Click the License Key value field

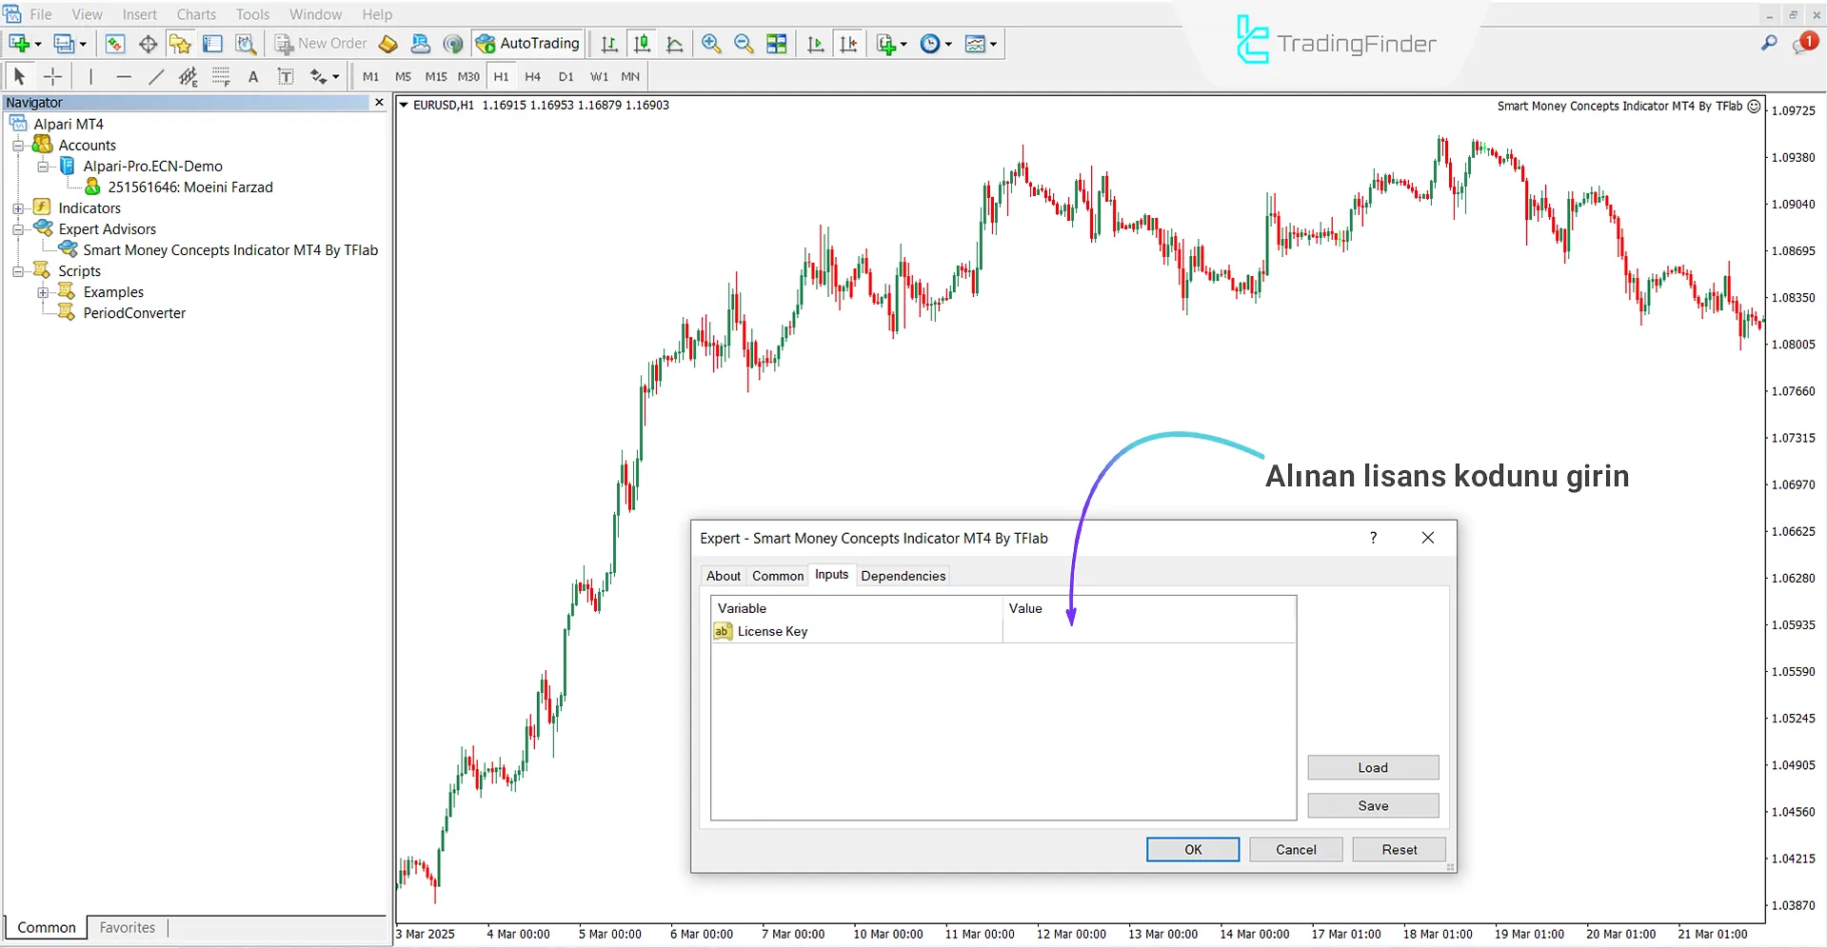pos(1147,631)
